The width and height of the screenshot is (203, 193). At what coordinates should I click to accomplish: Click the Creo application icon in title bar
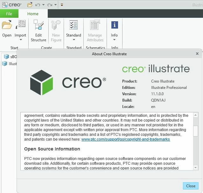[x=5, y=5]
